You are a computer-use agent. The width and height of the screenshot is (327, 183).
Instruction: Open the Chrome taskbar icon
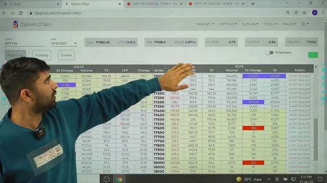pos(119,179)
